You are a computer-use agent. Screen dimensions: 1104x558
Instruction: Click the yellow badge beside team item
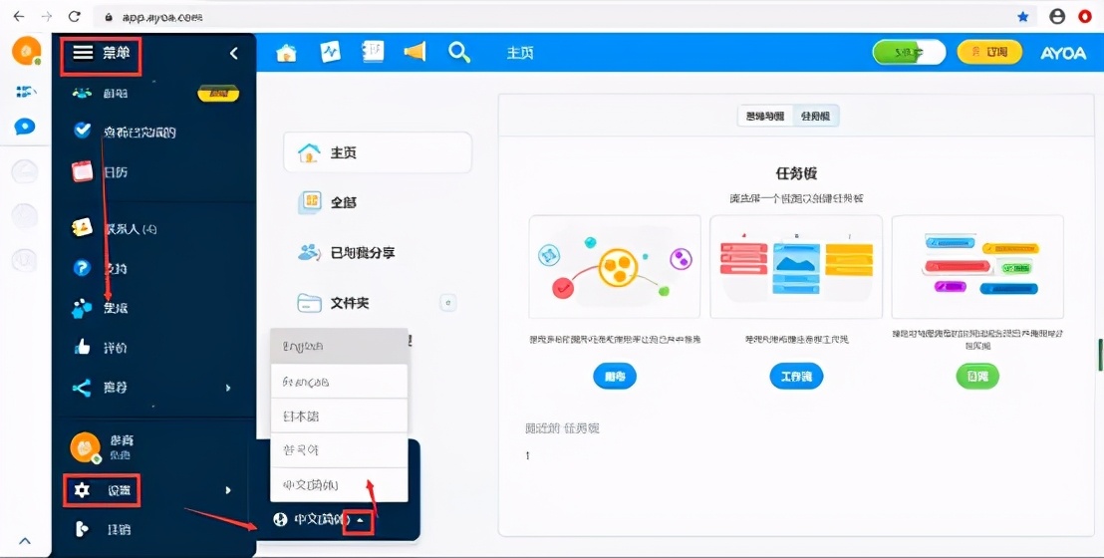217,93
